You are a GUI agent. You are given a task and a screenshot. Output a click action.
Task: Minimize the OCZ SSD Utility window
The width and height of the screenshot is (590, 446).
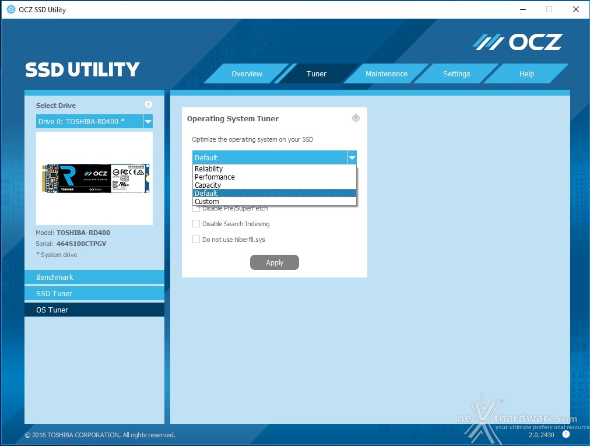pos(522,9)
